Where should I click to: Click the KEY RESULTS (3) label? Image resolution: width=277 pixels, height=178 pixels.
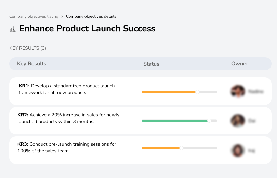(x=28, y=48)
